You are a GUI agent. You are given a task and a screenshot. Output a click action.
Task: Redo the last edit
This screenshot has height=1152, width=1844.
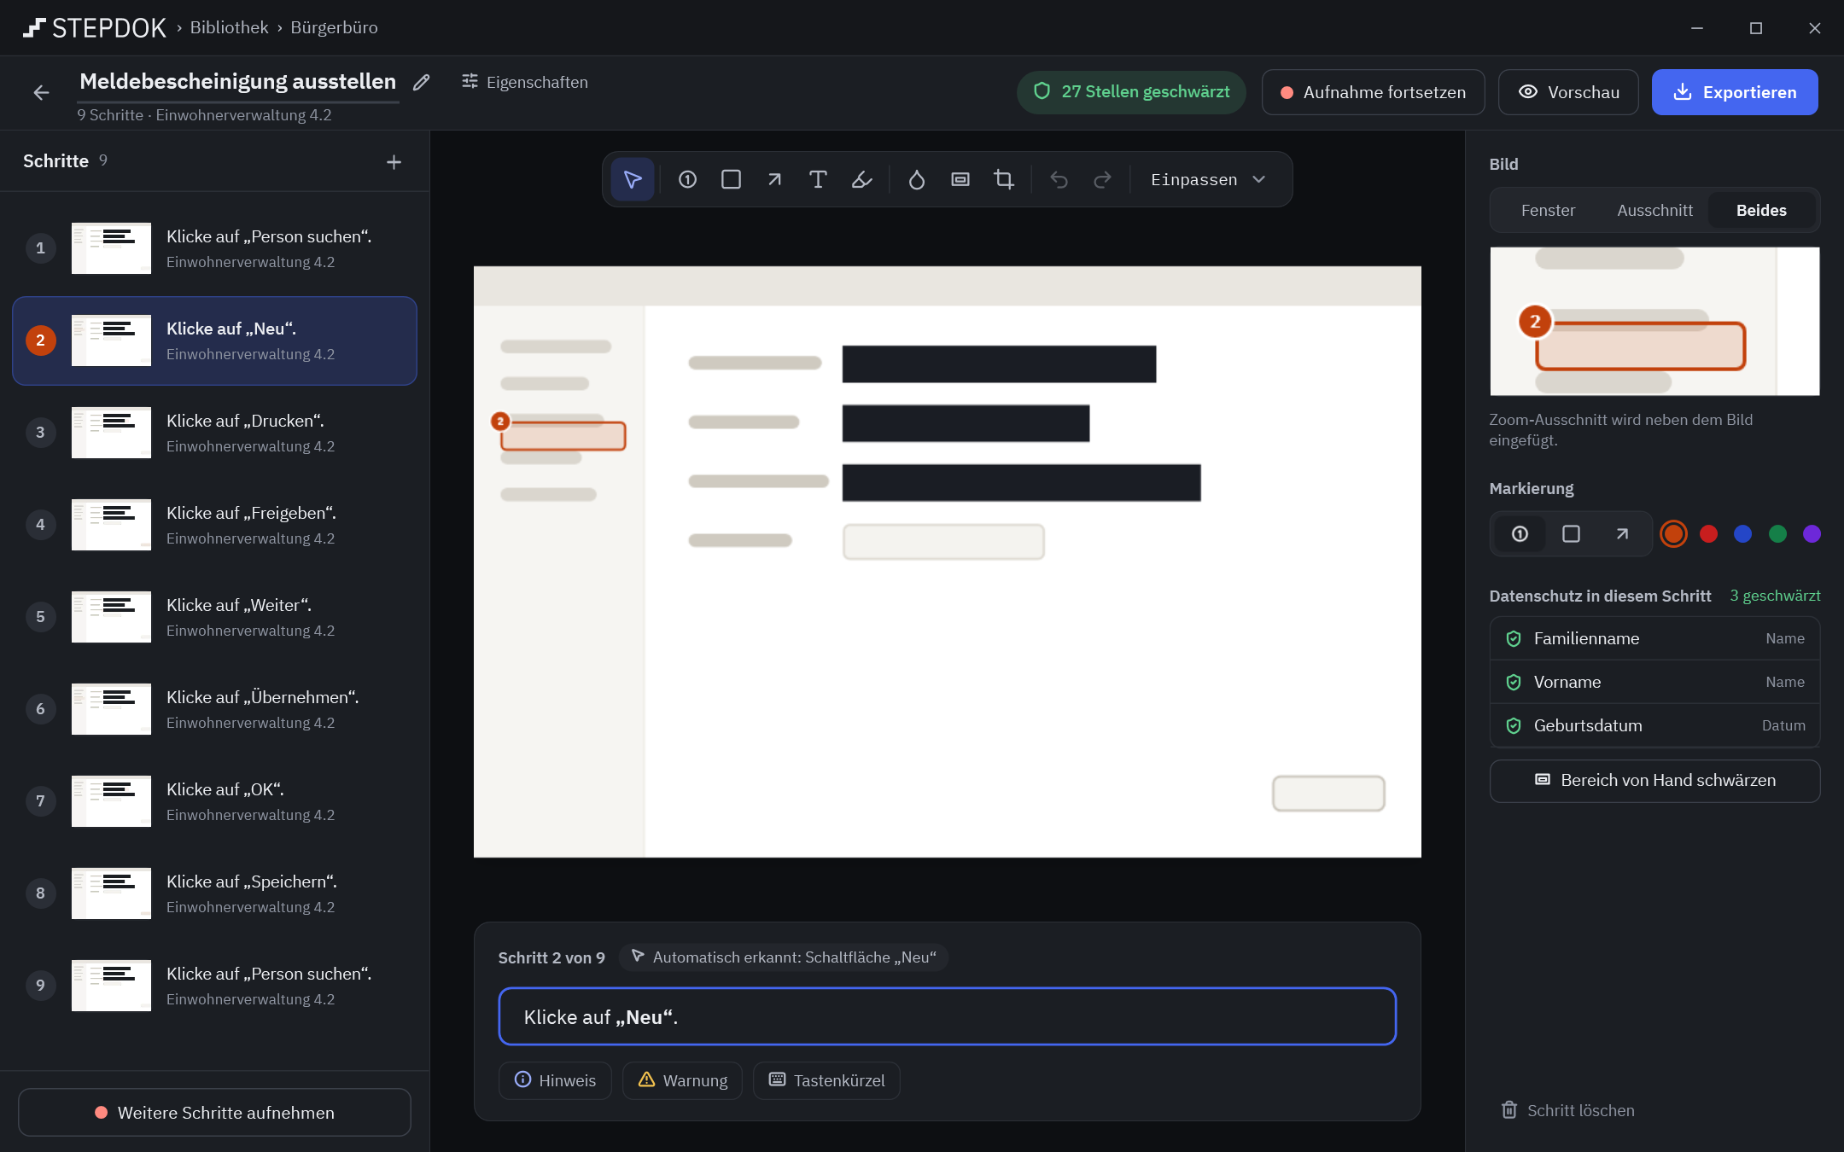point(1103,179)
